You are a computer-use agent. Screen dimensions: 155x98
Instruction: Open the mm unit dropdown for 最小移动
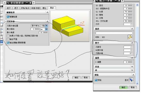point(46,29)
